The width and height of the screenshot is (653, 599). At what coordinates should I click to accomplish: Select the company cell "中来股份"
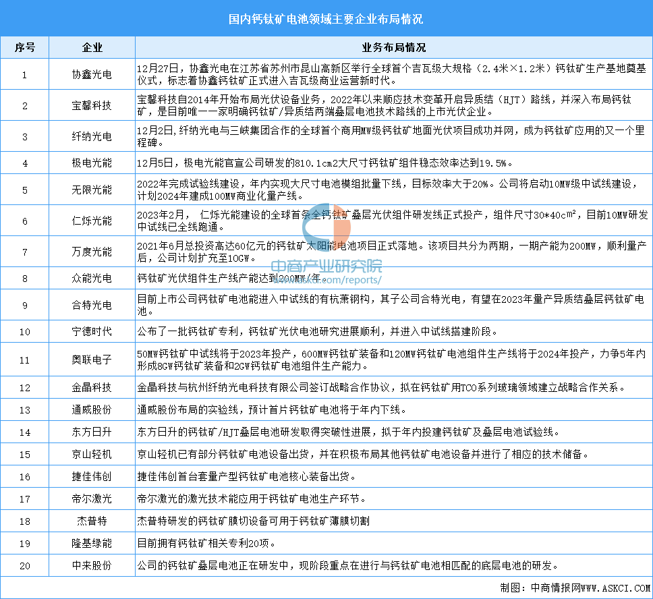(92, 566)
